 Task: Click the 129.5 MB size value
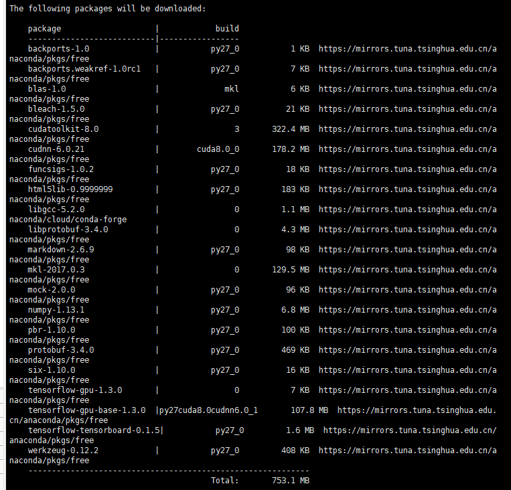pyautogui.click(x=291, y=270)
